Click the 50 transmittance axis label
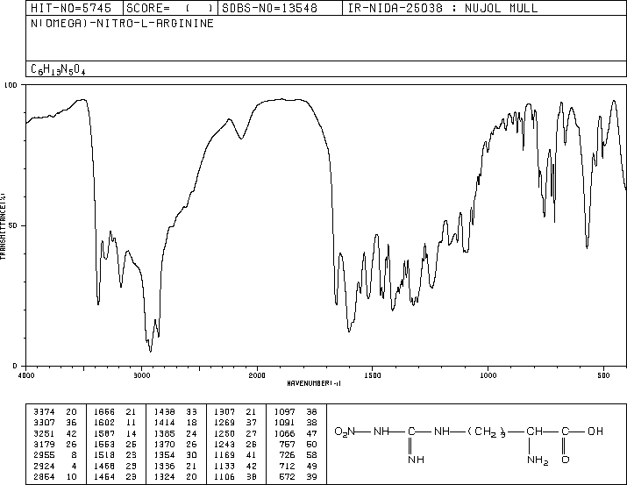Viewport: 627px width, 485px height. (x=13, y=225)
